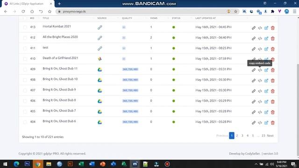This screenshot has height=168, width=299.
Task: Sort table by VIEWS column
Action: point(154,18)
